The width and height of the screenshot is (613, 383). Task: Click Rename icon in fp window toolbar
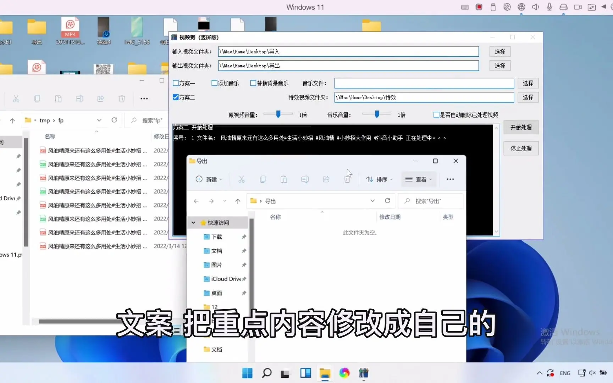(x=79, y=99)
